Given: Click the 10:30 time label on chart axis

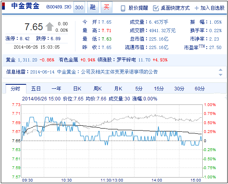Looking at the screenshot, I should pos(67,180).
